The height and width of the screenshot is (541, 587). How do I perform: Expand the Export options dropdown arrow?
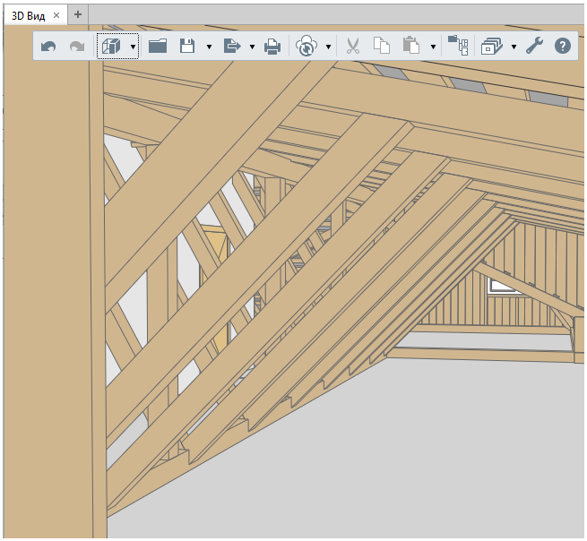pyautogui.click(x=252, y=47)
